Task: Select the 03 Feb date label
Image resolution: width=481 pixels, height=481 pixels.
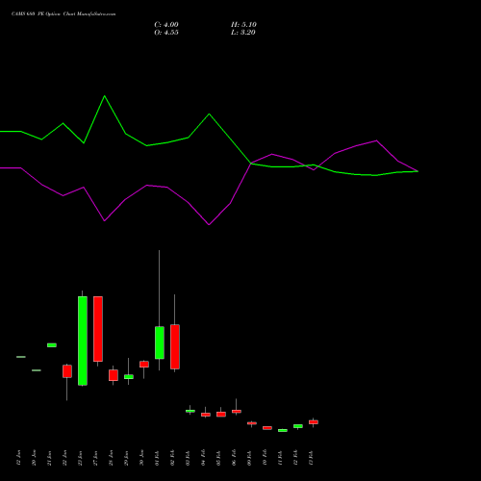Action: click(188, 458)
